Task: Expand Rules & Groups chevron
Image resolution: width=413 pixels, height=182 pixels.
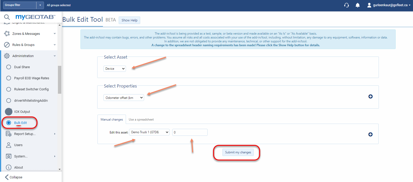Action: tap(55, 45)
